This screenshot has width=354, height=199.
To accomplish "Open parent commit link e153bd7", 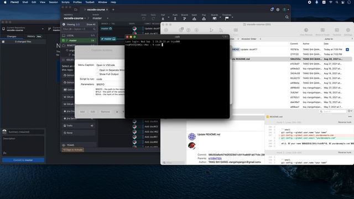I will (x=215, y=159).
